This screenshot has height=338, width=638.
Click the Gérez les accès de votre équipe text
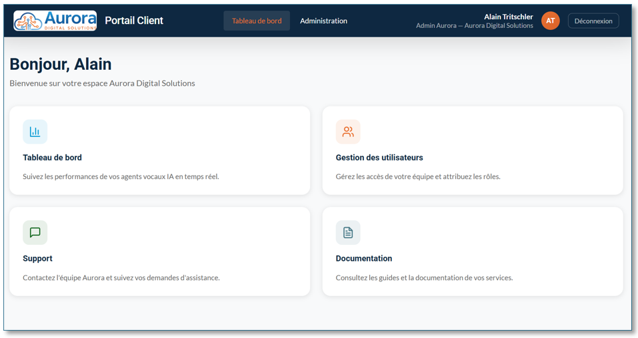click(x=418, y=177)
